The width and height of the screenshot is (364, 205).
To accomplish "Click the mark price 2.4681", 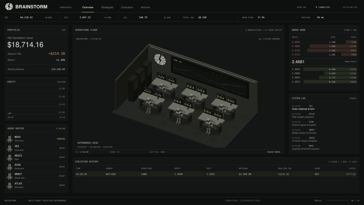I will (x=298, y=62).
